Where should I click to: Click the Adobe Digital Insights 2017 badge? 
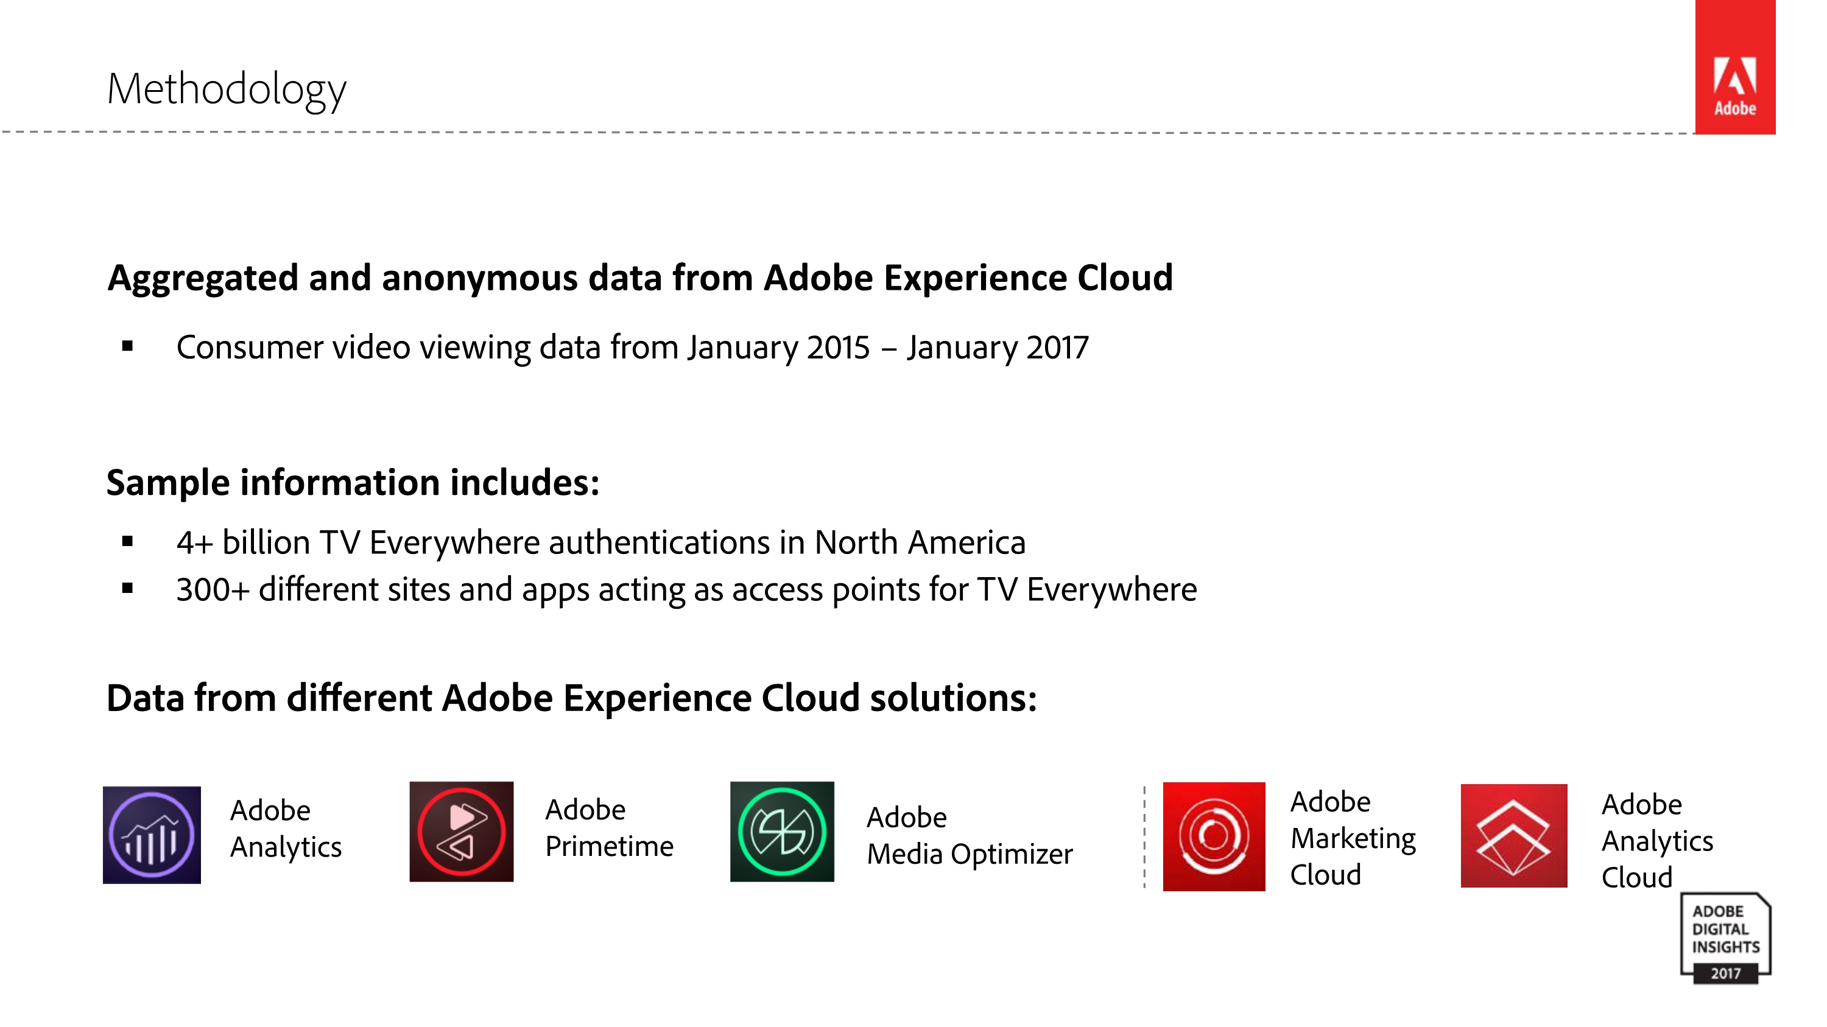[1725, 938]
